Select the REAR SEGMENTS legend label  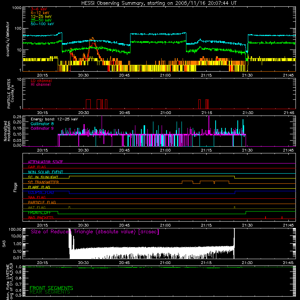(x=50, y=292)
